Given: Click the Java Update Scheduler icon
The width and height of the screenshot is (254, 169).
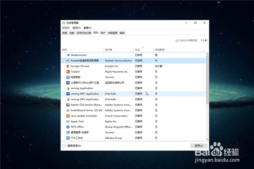Looking at the screenshot, I should [68, 116].
